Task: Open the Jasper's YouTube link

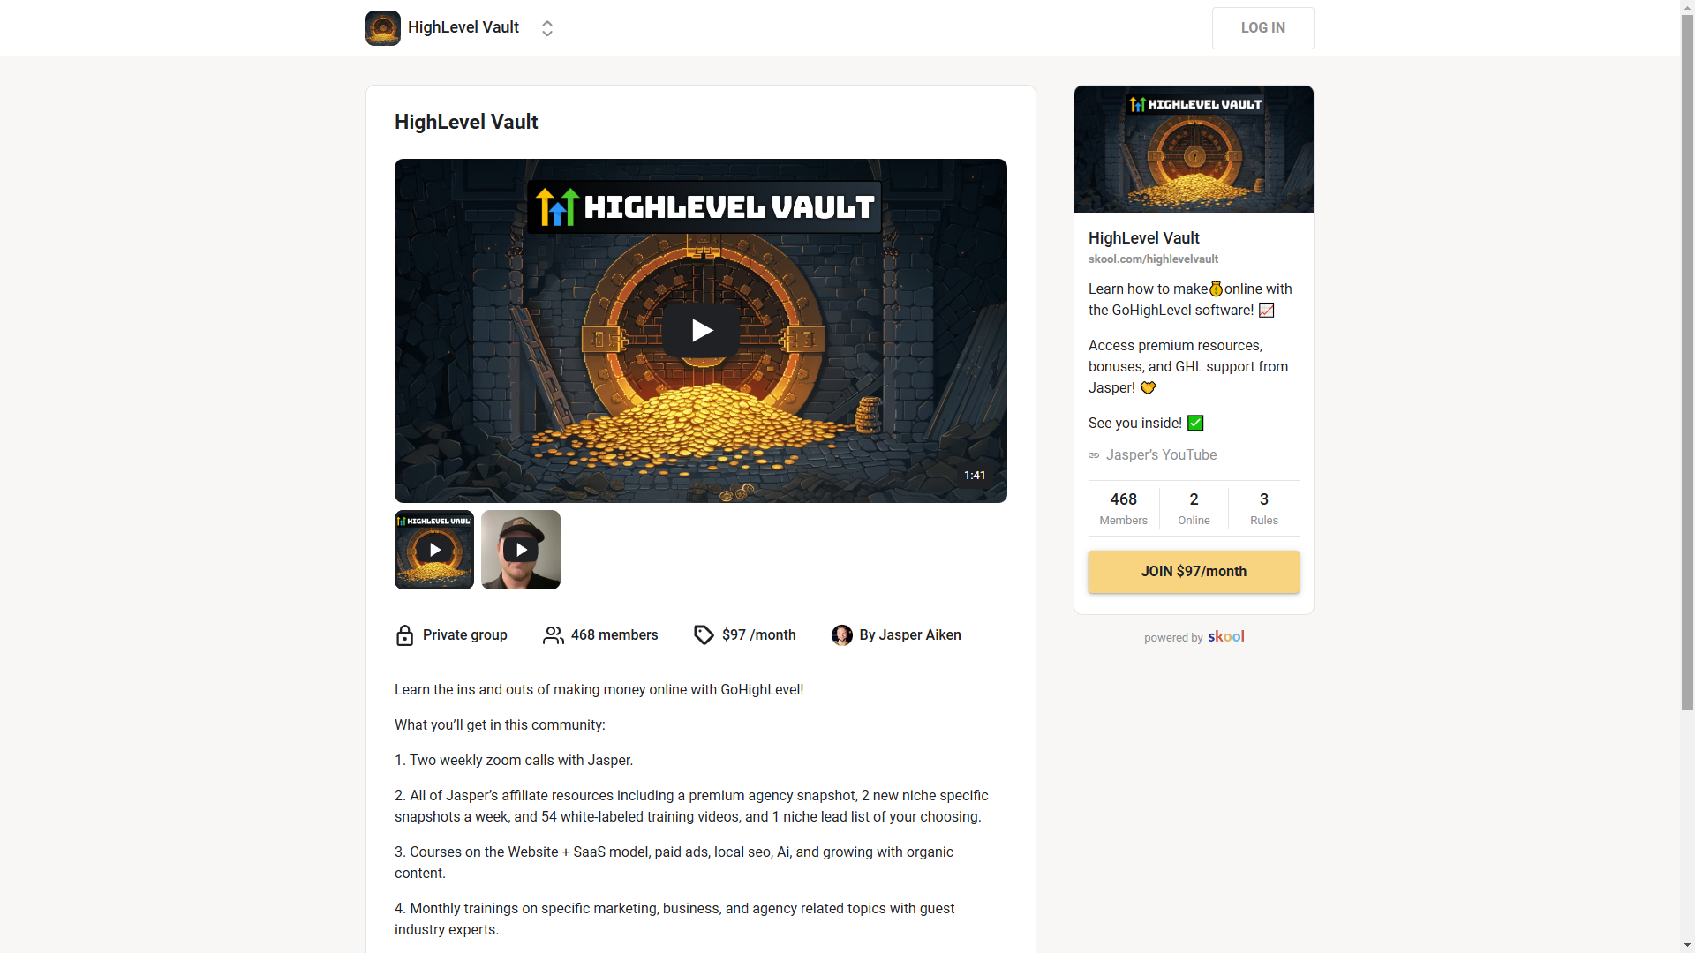Action: pos(1161,455)
